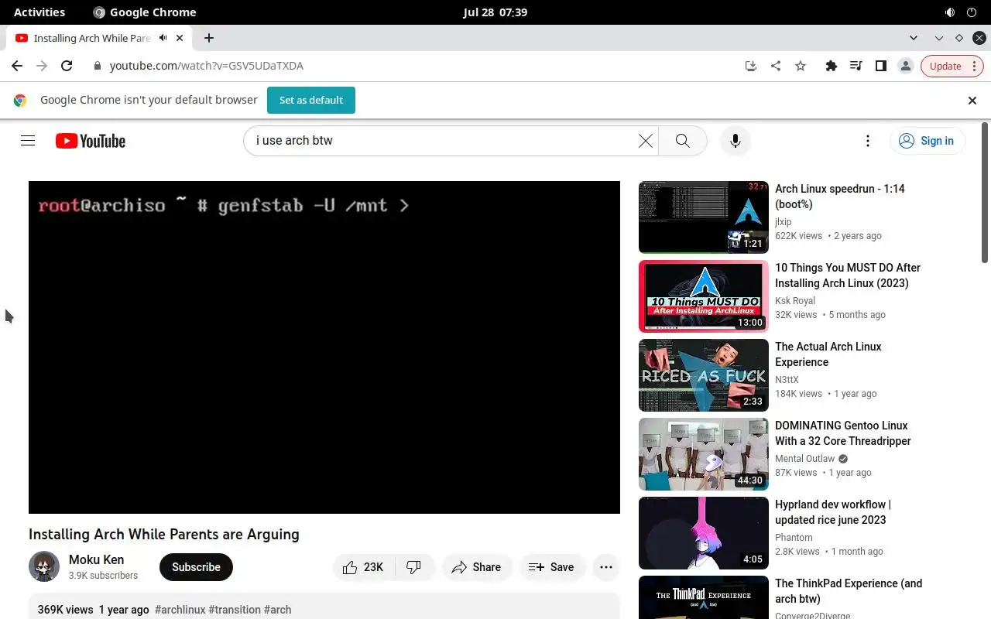Sign in to YouTube
Screen dimensions: 991x619
pyautogui.click(x=928, y=141)
